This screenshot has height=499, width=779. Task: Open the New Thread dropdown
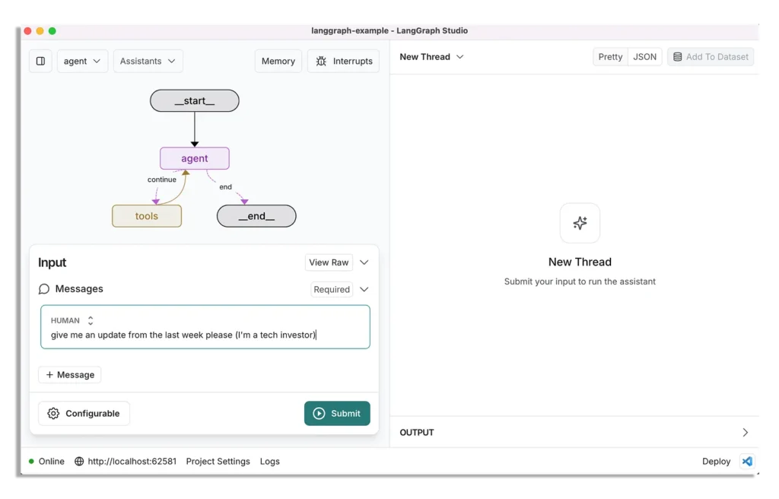coord(432,57)
